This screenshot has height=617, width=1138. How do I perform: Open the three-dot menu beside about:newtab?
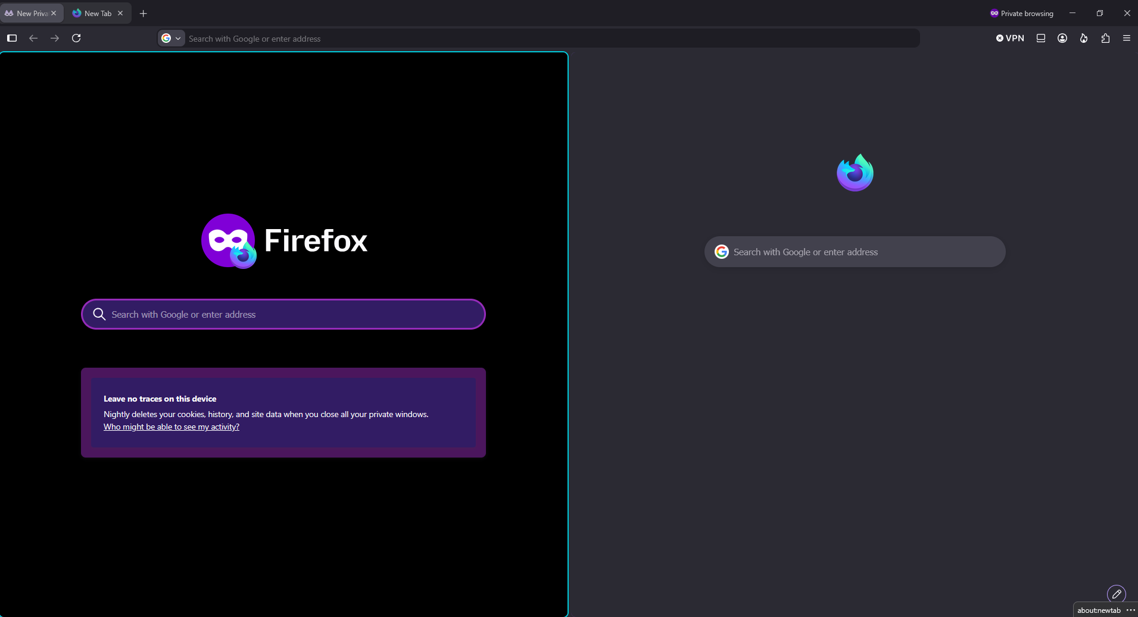[x=1130, y=610]
